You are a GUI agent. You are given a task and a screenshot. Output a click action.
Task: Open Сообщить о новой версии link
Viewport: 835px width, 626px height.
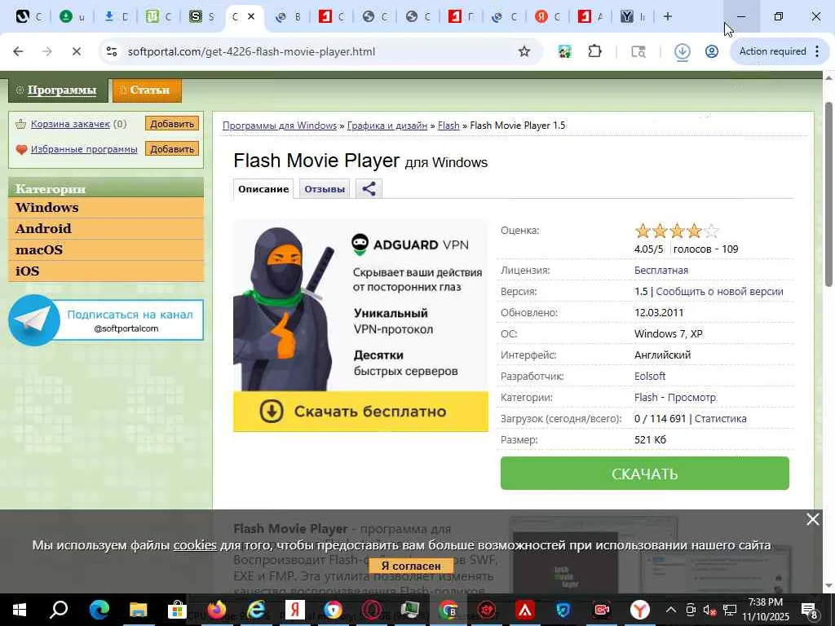pos(719,292)
